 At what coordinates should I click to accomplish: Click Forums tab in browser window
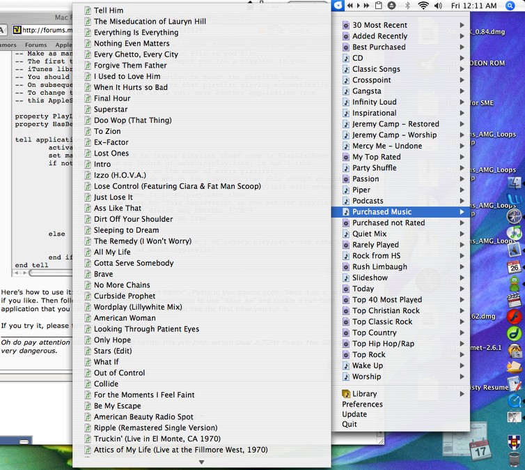[36, 45]
